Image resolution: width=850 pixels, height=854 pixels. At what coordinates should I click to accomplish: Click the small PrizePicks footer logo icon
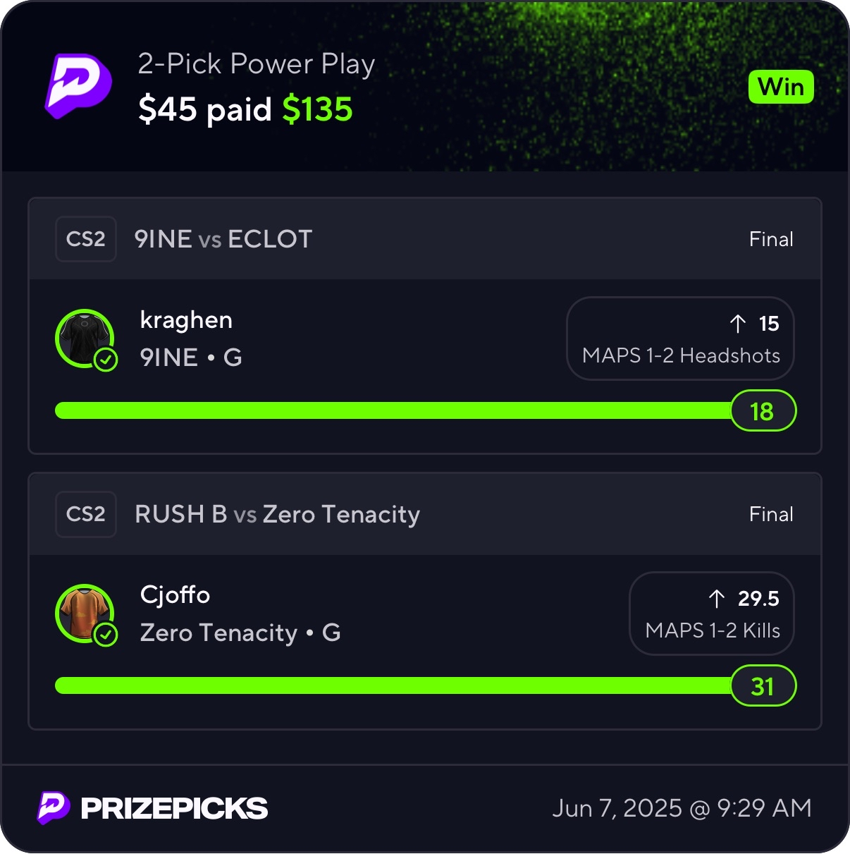pyautogui.click(x=54, y=808)
